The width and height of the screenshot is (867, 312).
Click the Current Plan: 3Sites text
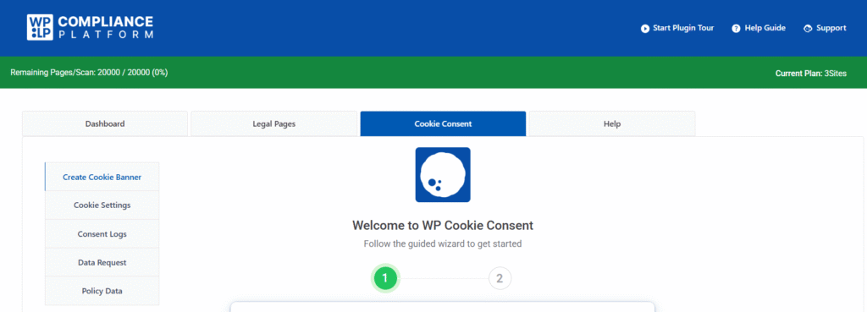tap(810, 73)
